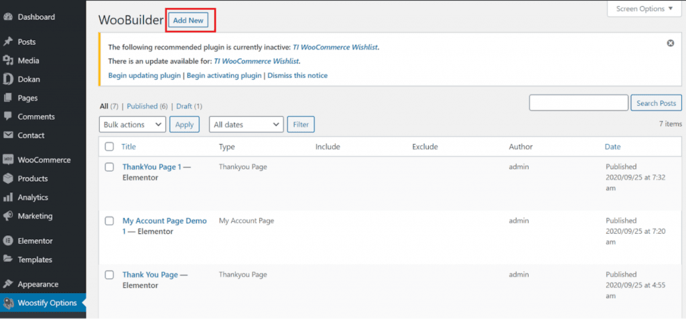Image resolution: width=686 pixels, height=319 pixels.
Task: Filter by Published (6) posts
Action: point(147,106)
